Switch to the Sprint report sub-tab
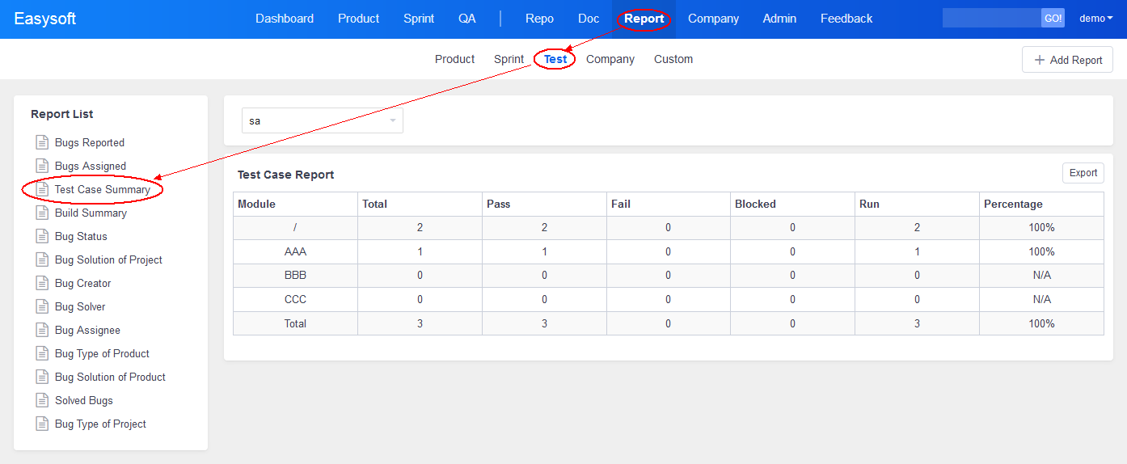Viewport: 1127px width, 464px height. click(509, 59)
